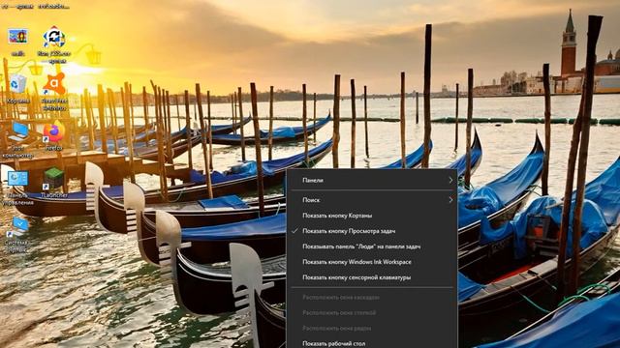
Task: Open the Панели menu entry
Action: pos(372,181)
